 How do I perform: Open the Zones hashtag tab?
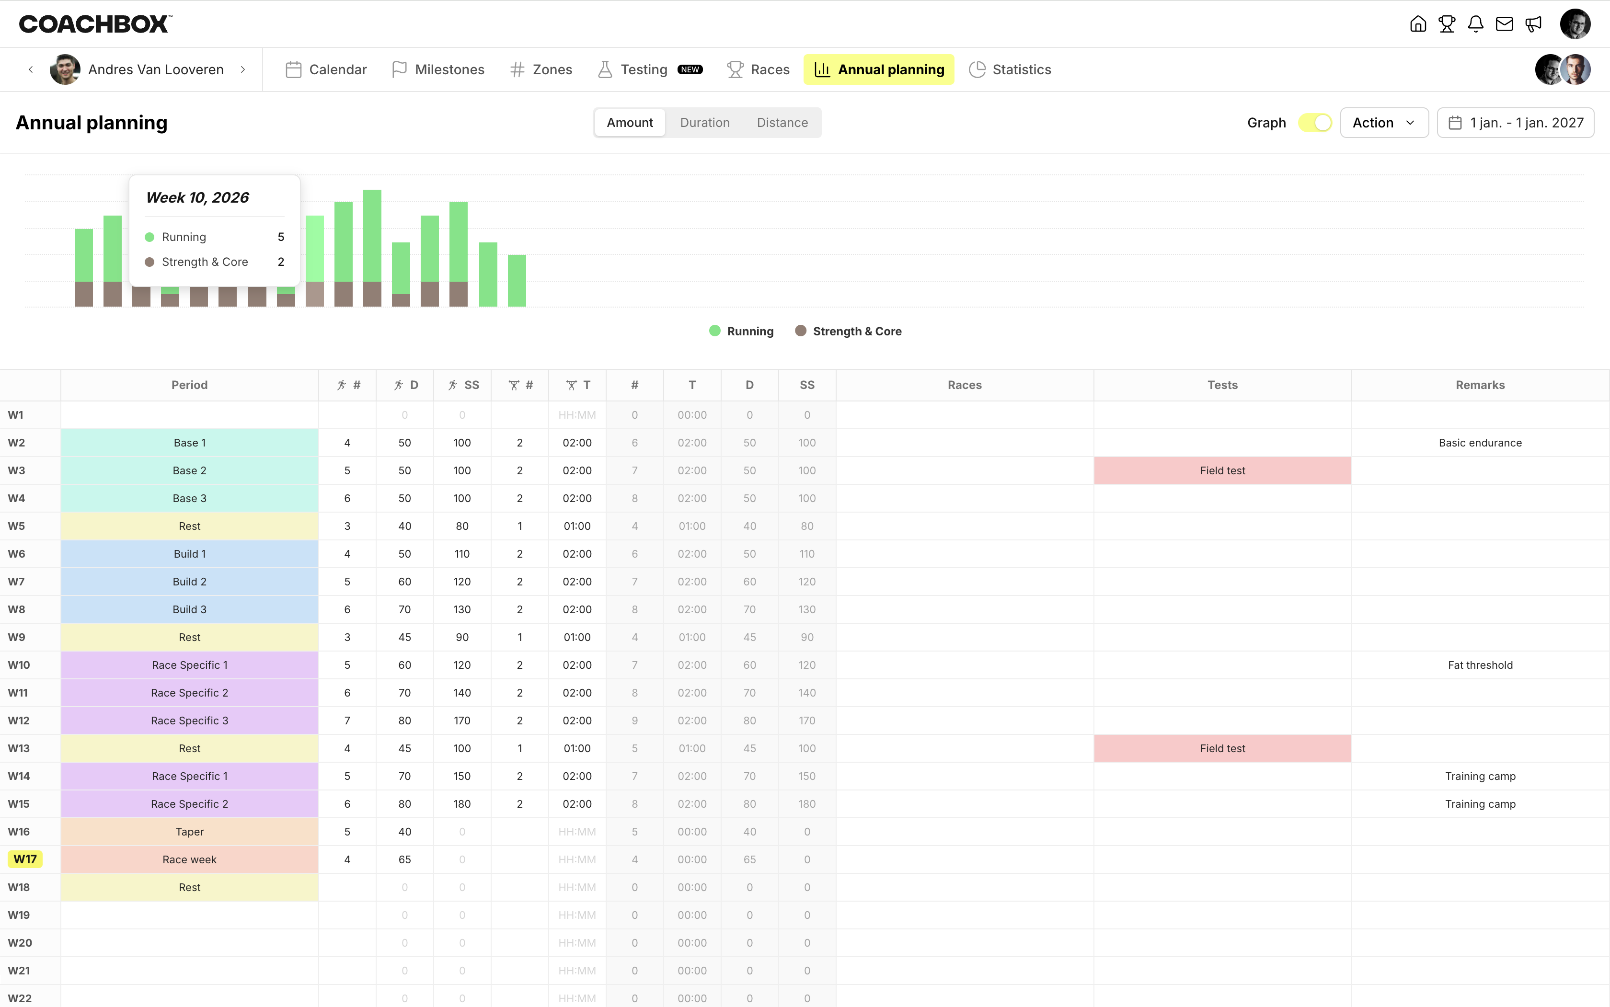coord(541,69)
